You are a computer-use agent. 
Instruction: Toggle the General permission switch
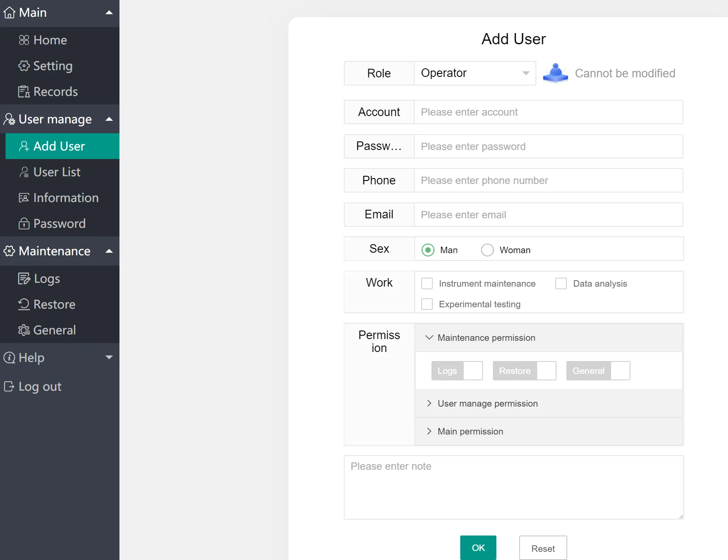598,371
